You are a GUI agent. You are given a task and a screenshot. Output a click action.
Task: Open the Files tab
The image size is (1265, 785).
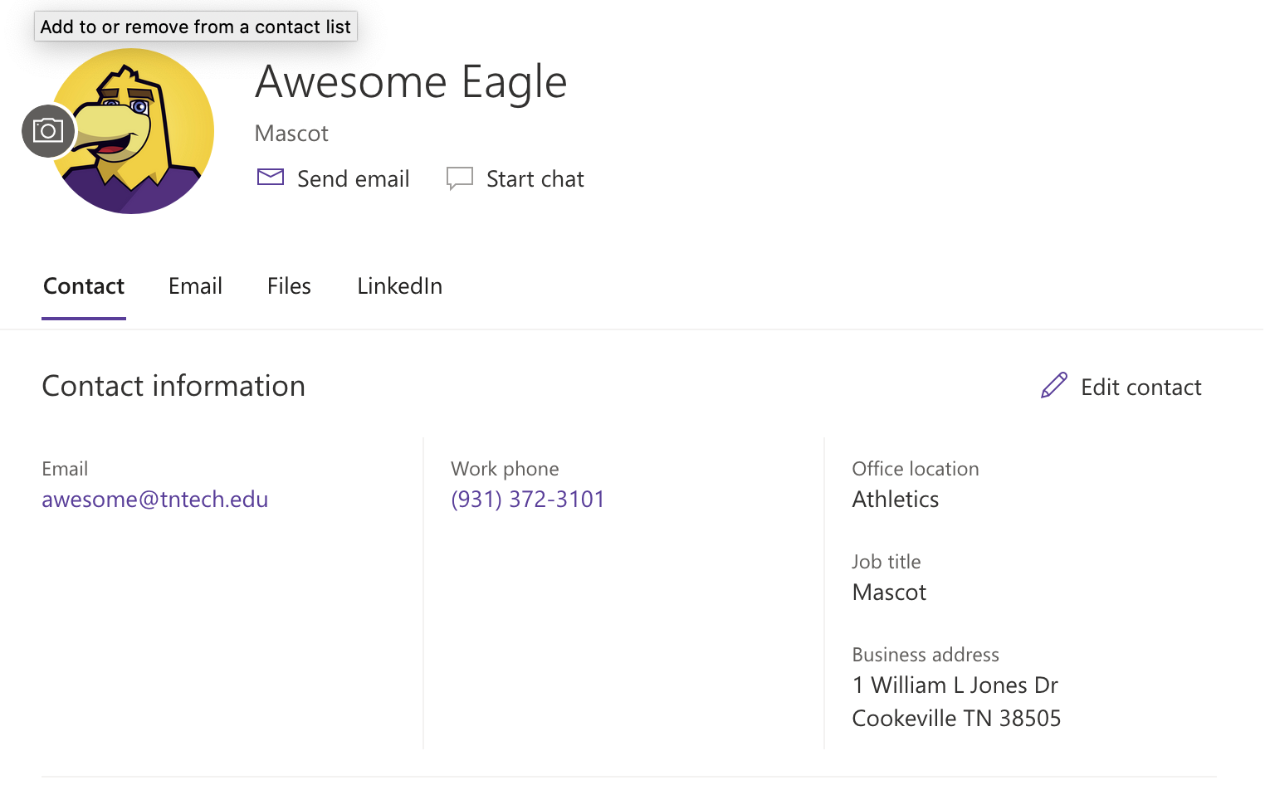289,286
